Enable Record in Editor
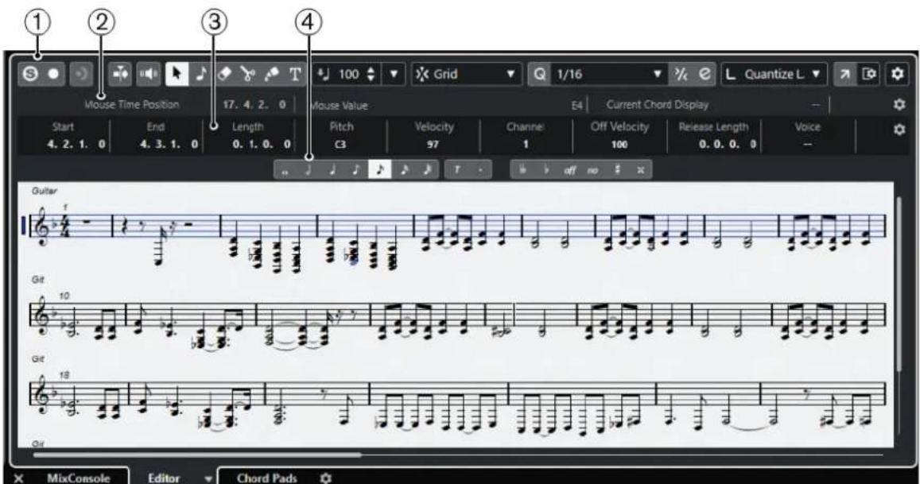 tap(54, 74)
